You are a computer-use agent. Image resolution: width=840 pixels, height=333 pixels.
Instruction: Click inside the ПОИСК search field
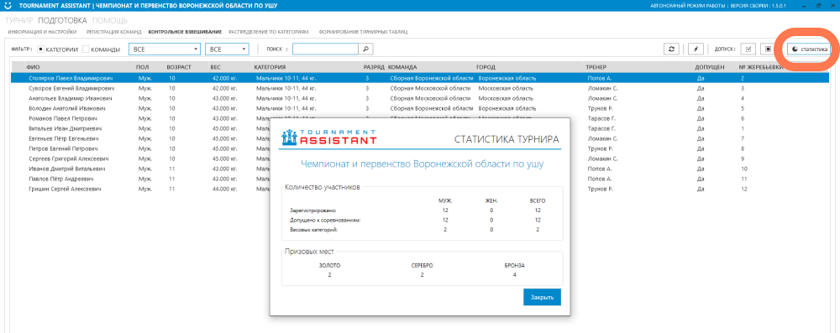click(x=325, y=49)
